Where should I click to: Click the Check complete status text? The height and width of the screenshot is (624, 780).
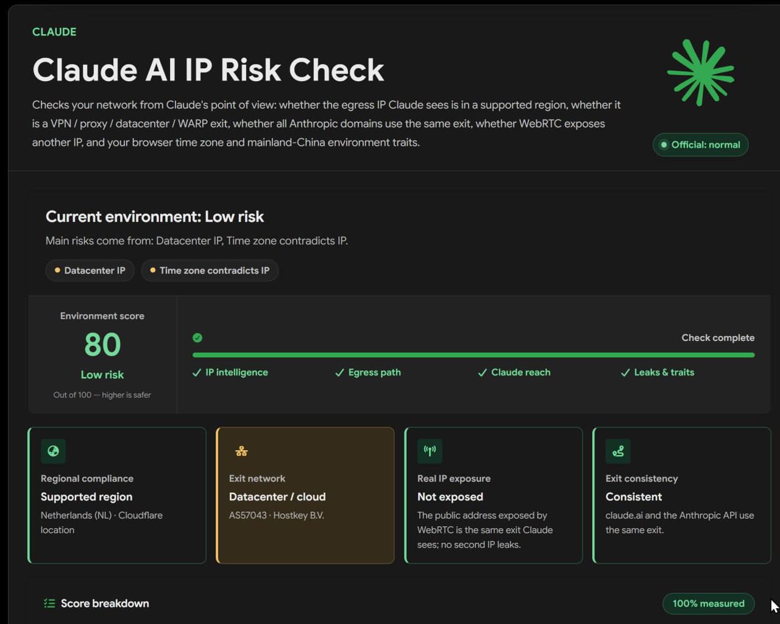pos(718,338)
